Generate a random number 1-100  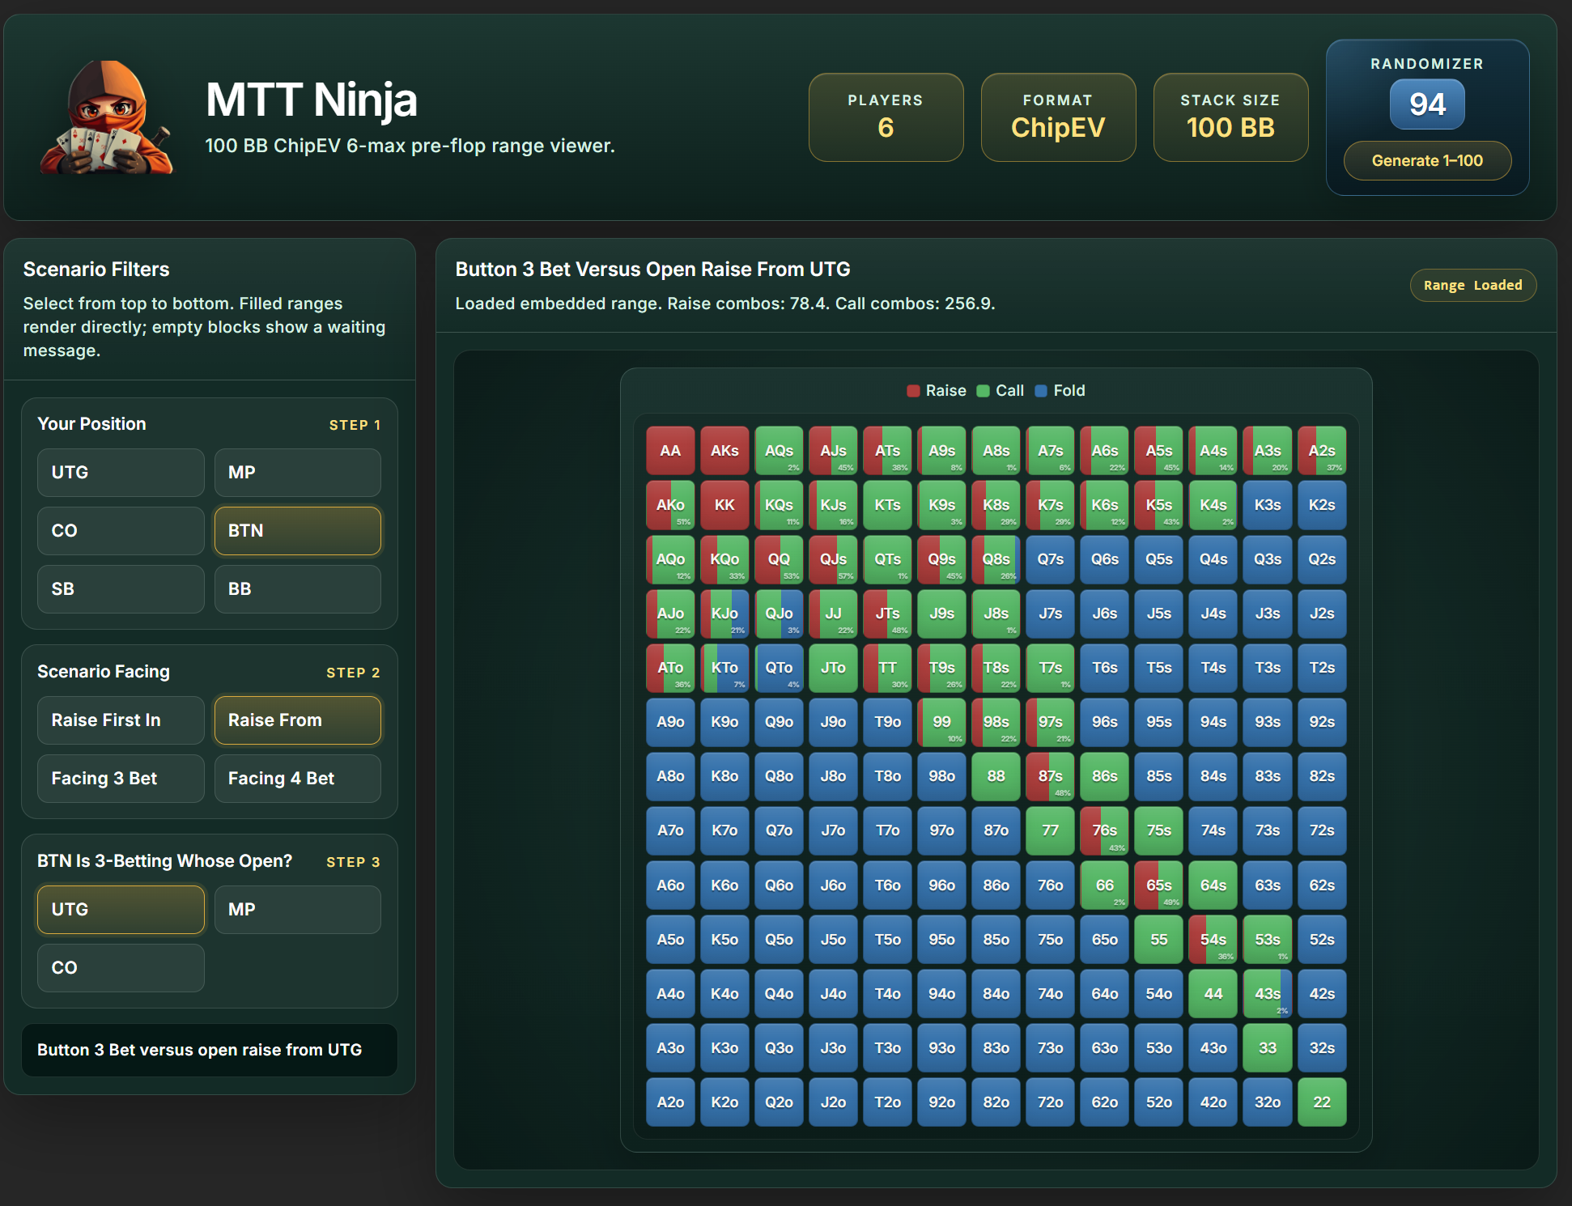(x=1427, y=161)
